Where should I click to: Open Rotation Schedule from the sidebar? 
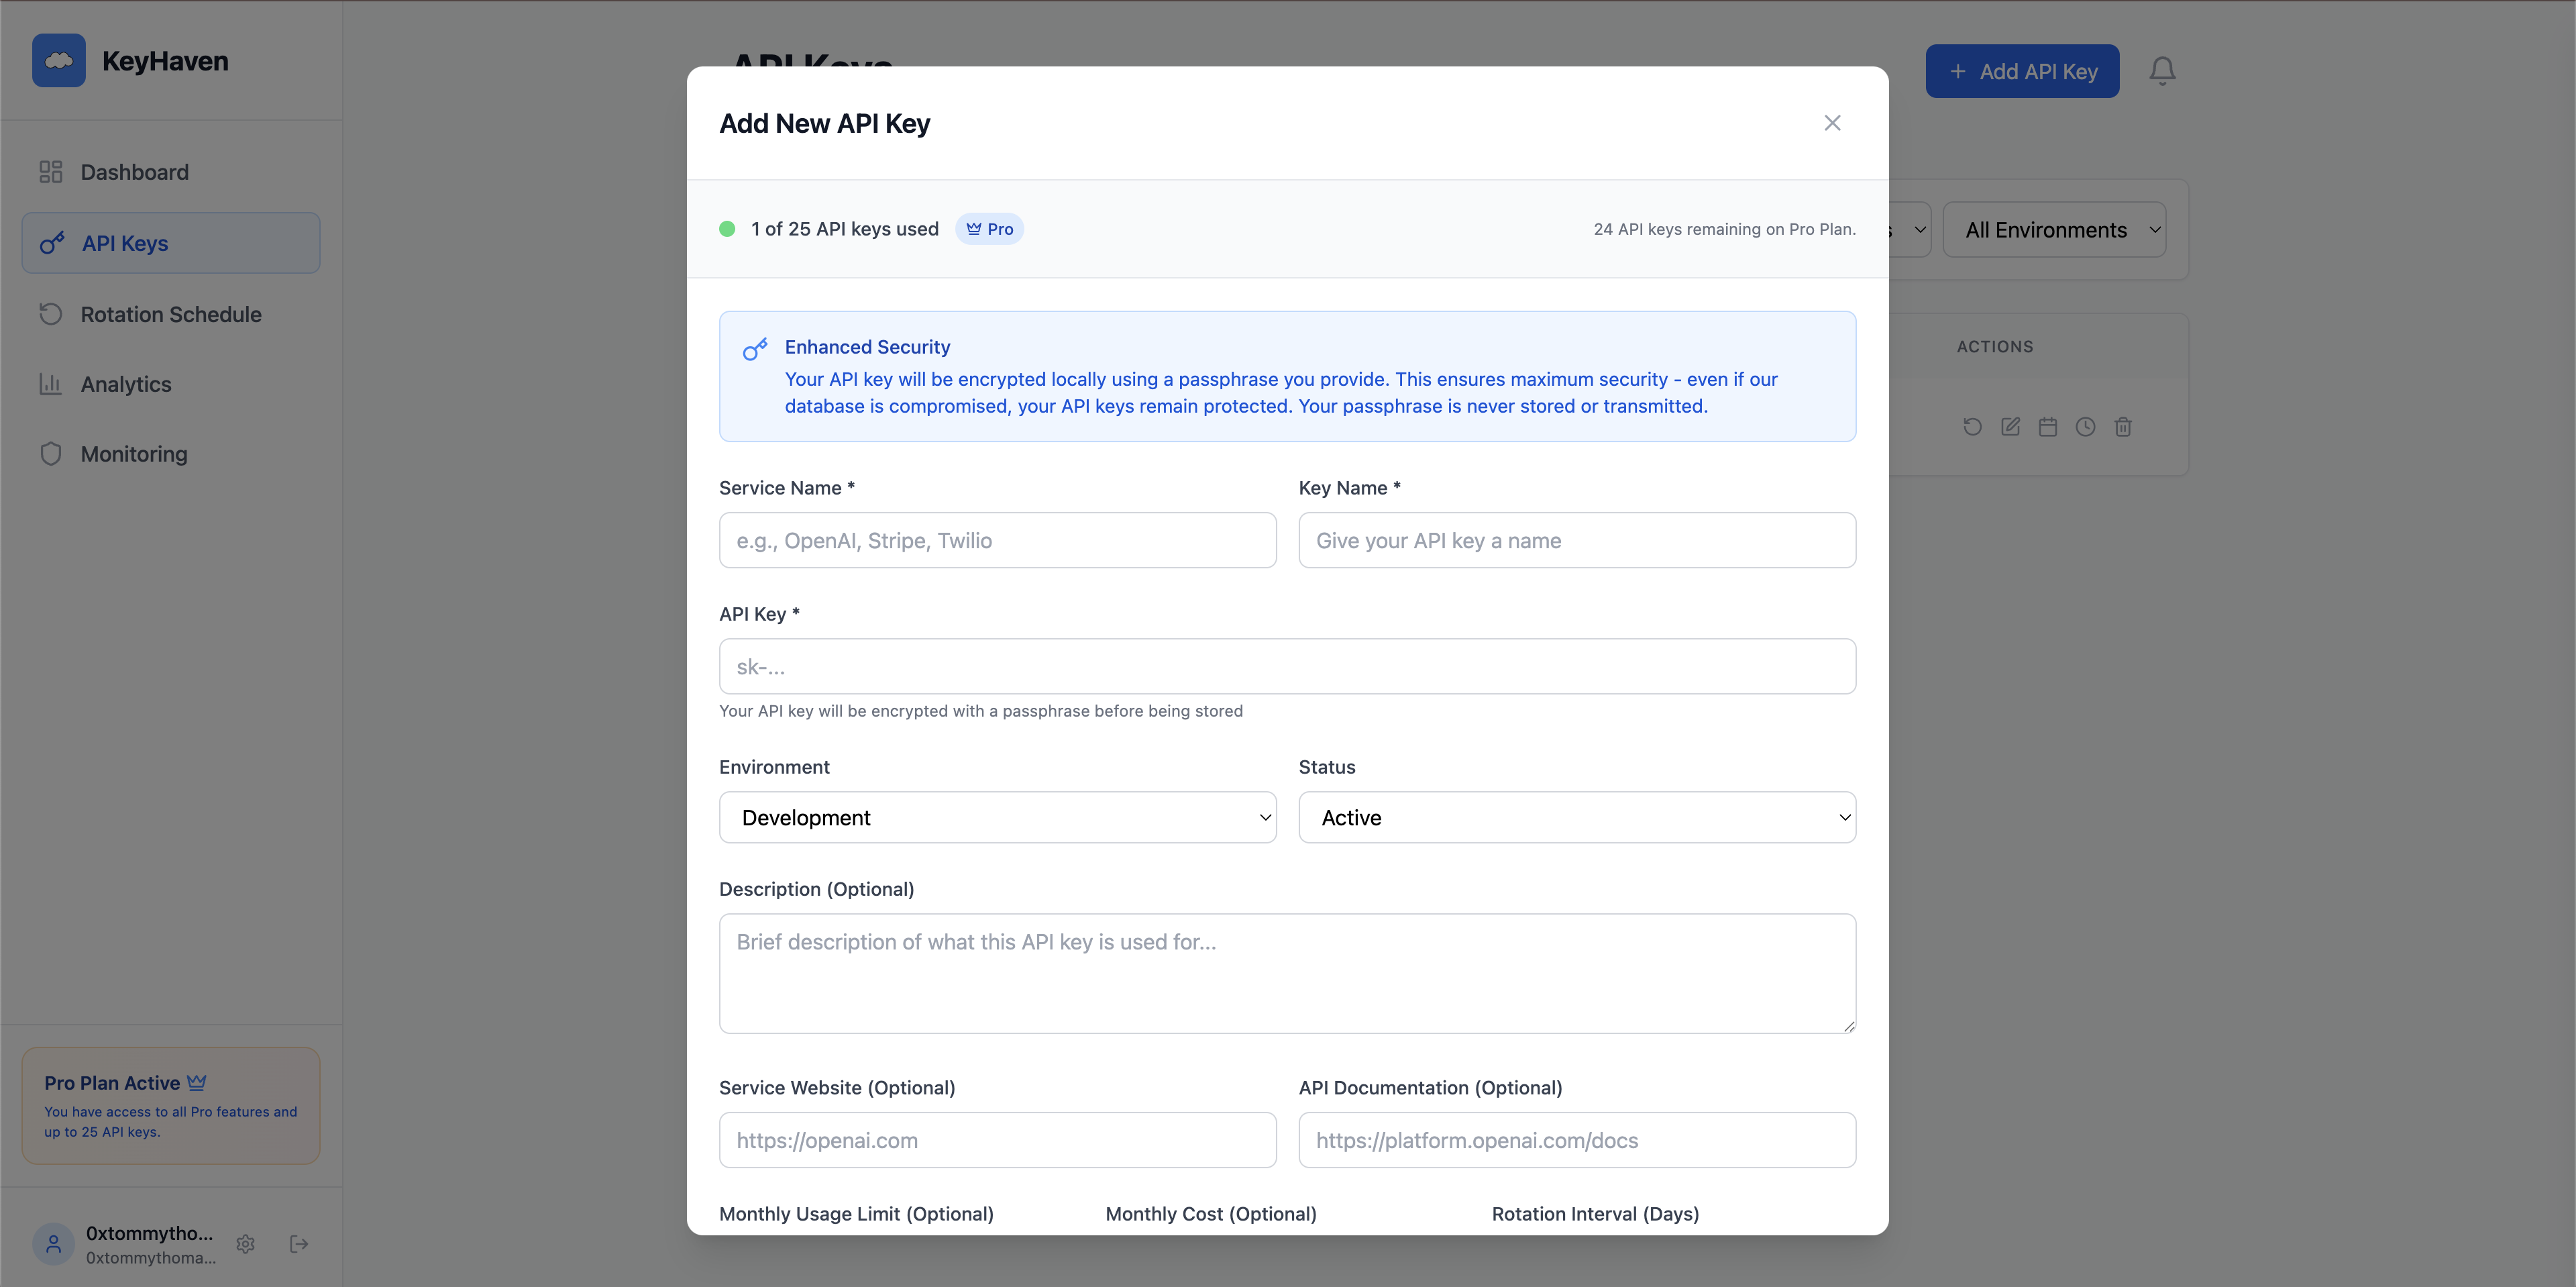tap(170, 314)
